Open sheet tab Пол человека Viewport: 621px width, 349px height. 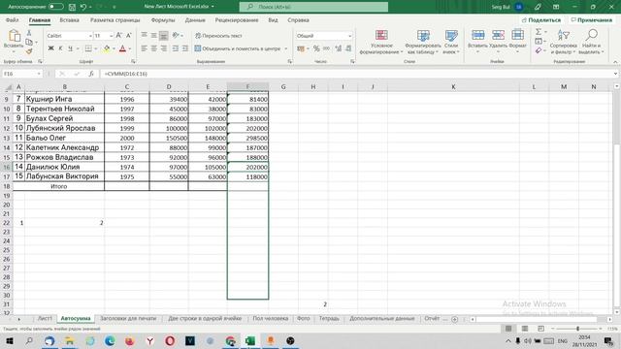270,319
